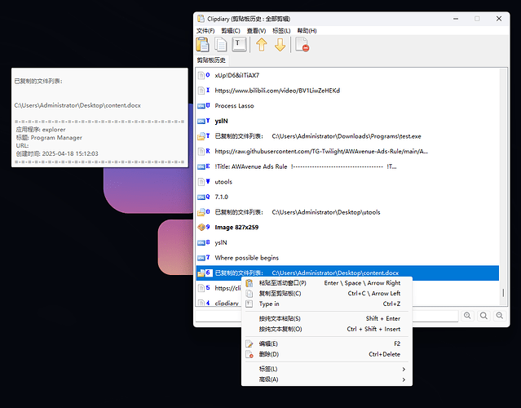Open the 剪辑(C) menu
Screen dimensions: 521x408
pyautogui.click(x=231, y=30)
